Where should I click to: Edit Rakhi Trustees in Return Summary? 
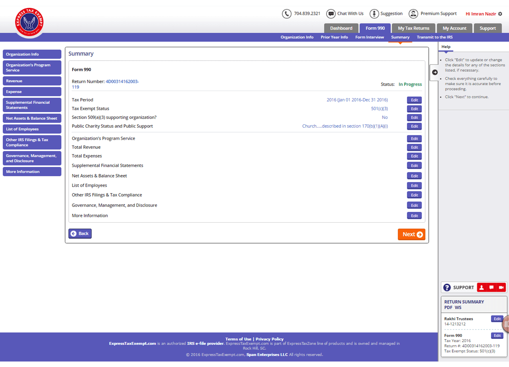pos(497,319)
